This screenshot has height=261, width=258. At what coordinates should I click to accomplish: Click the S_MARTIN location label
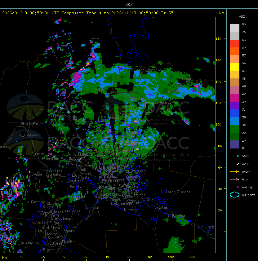click(117, 180)
